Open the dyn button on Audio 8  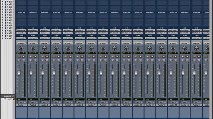pyautogui.click(x=103, y=102)
